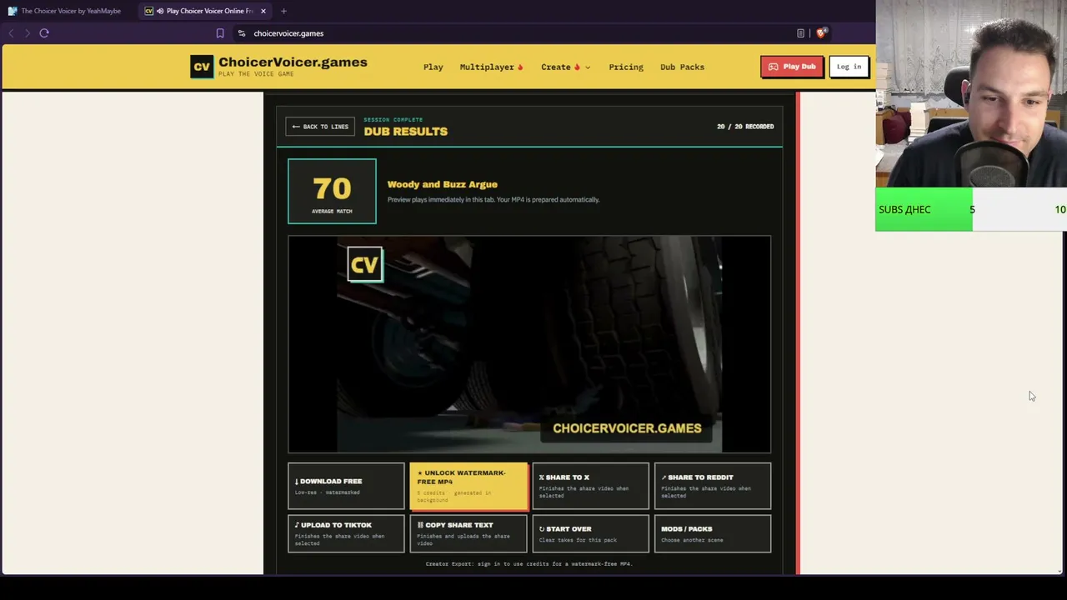This screenshot has width=1067, height=600.
Task: Open the Multiplayer menu item
Action: (x=491, y=67)
